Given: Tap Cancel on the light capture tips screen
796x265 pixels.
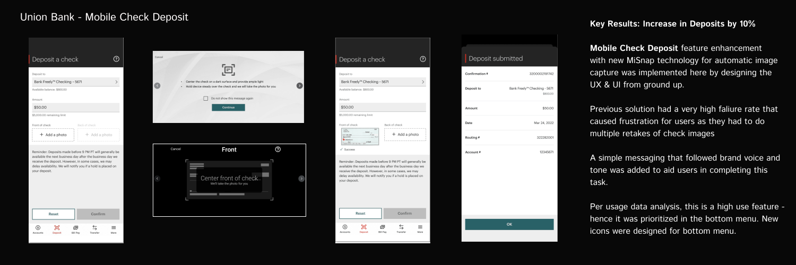Looking at the screenshot, I should pyautogui.click(x=159, y=57).
